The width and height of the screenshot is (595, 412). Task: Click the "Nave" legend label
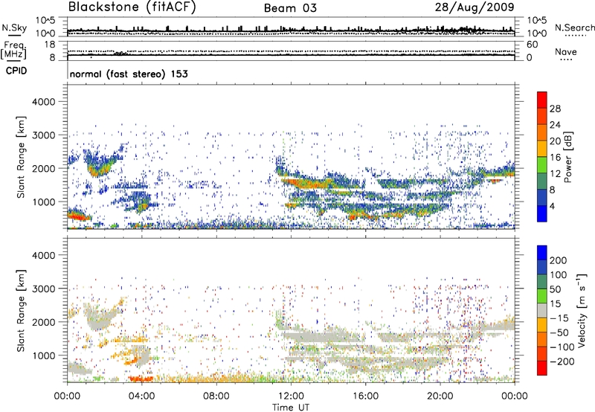tap(566, 52)
